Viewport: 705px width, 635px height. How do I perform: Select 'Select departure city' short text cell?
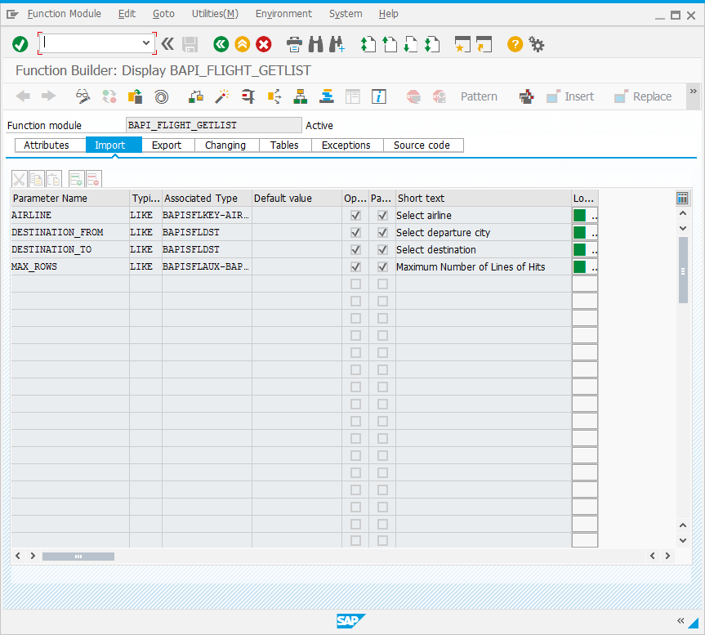[484, 232]
